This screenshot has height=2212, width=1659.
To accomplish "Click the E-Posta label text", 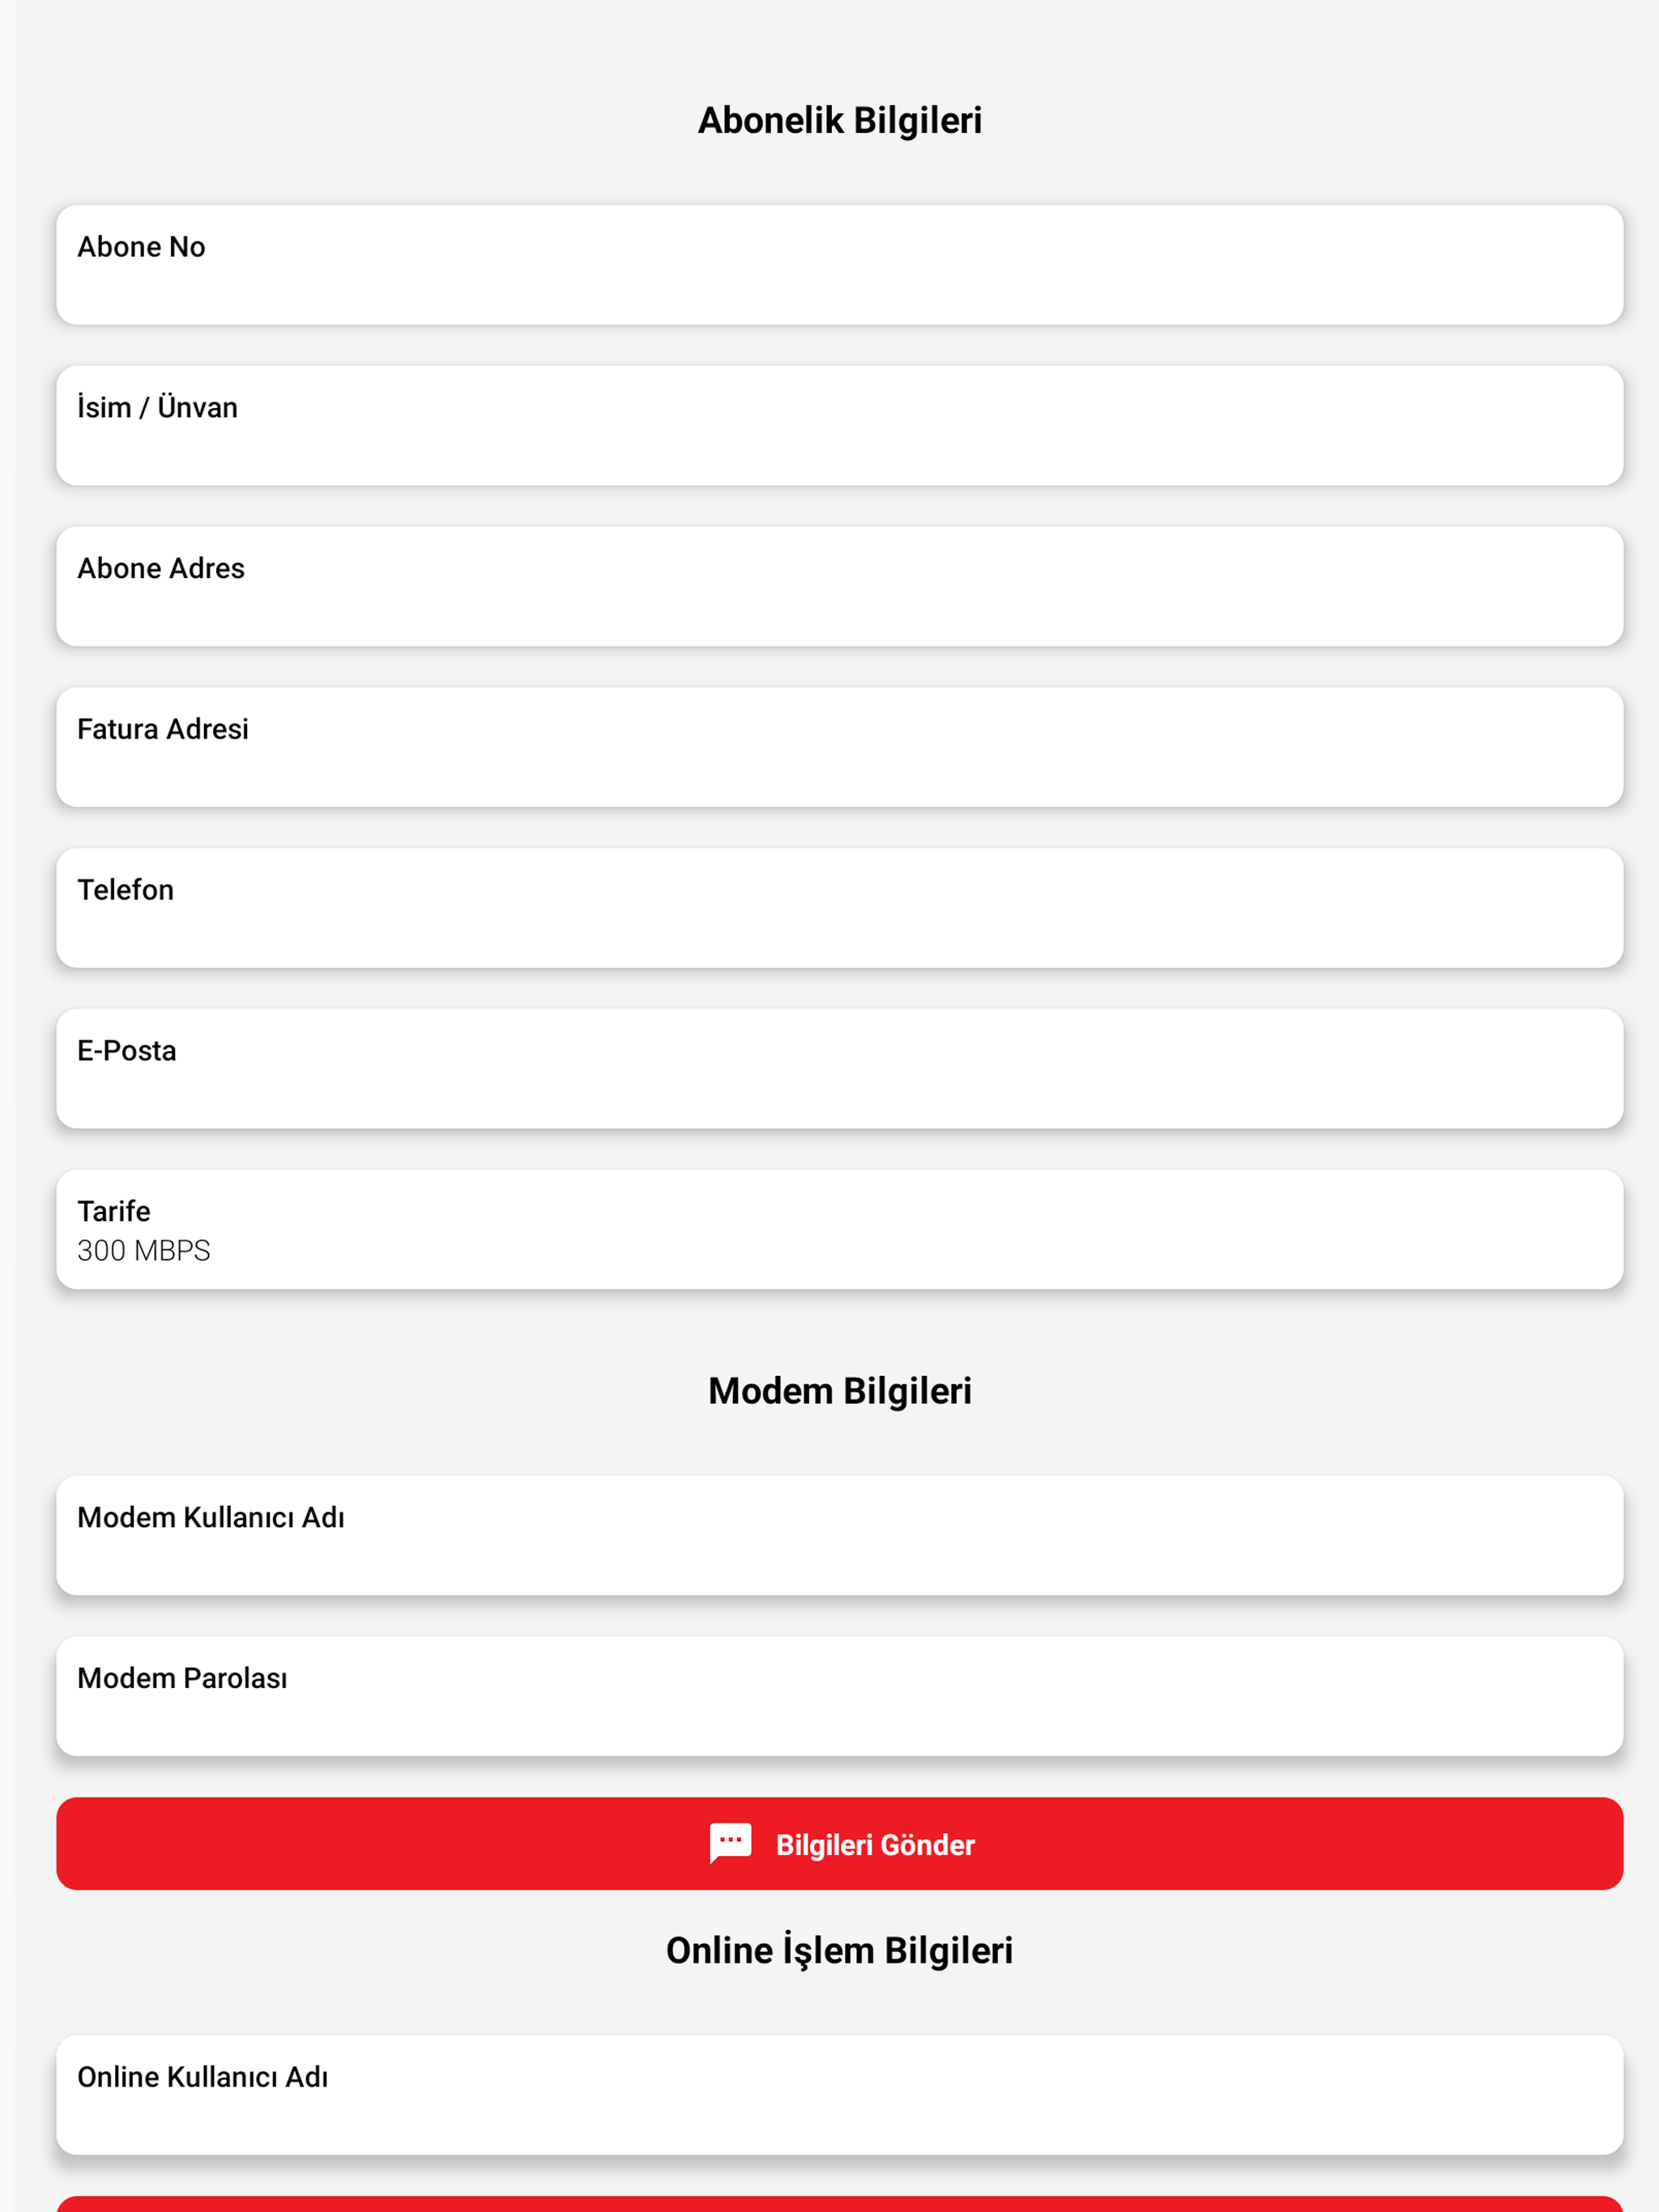I will coord(126,1051).
